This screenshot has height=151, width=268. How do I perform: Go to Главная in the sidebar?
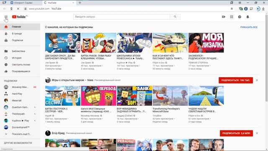(20, 27)
